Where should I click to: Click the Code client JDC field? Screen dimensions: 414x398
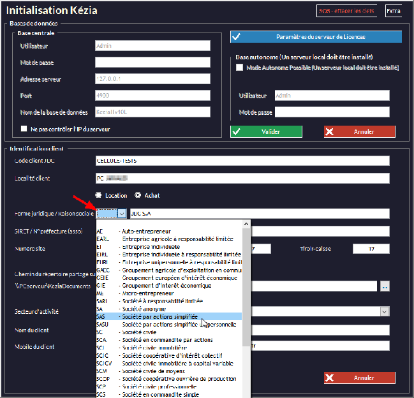(242, 161)
